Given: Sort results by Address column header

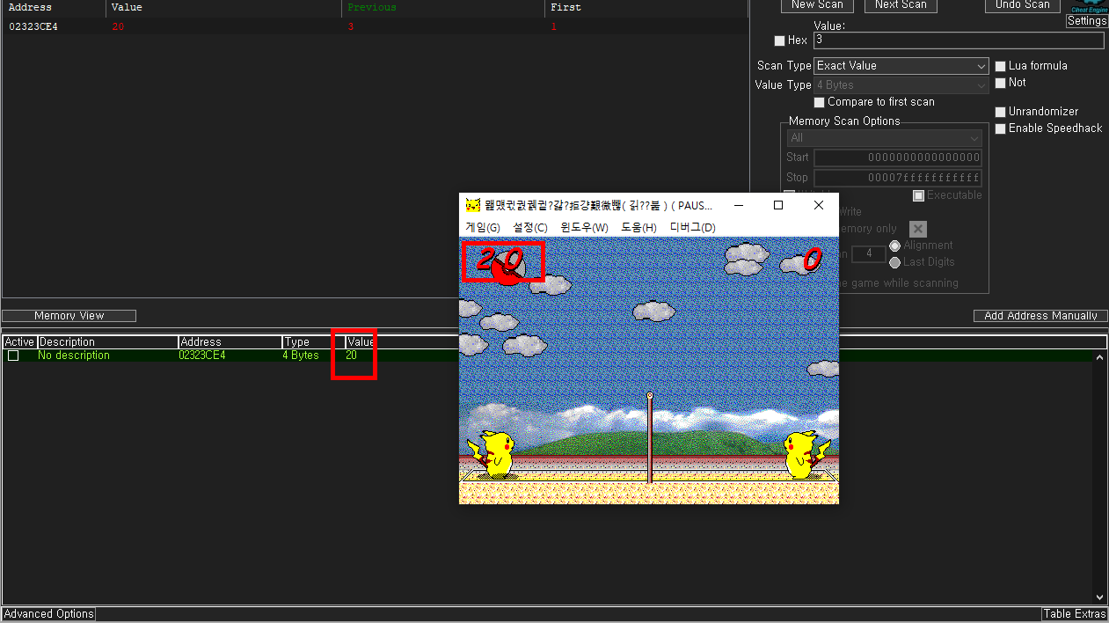Looking at the screenshot, I should (x=55, y=7).
